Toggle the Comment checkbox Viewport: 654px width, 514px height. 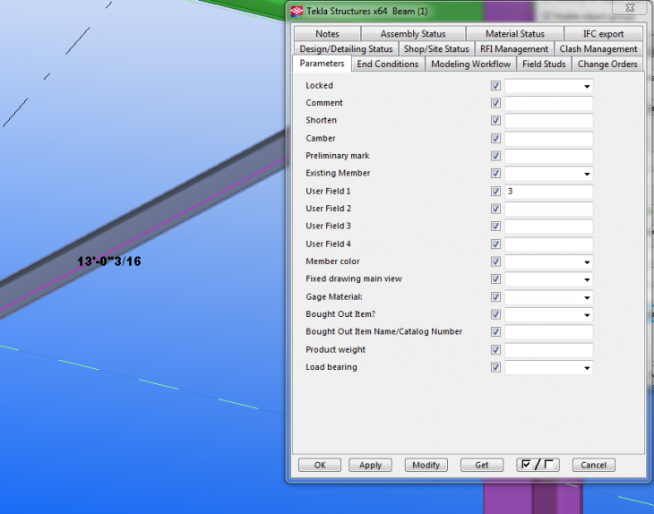coord(495,103)
